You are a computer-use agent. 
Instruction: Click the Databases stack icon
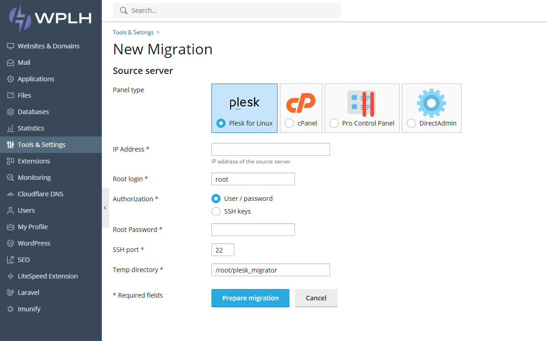point(11,111)
